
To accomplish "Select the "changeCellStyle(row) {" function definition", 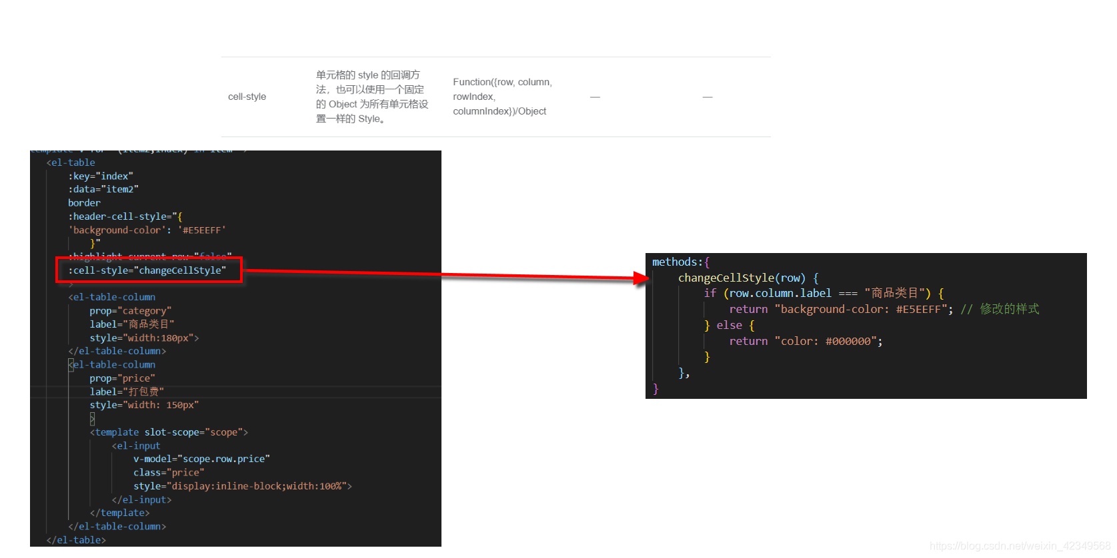I will click(x=748, y=278).
